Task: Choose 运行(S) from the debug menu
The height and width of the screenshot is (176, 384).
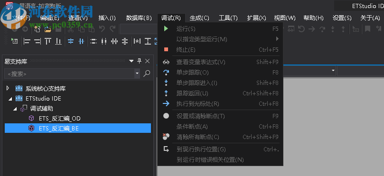Action: tap(220, 29)
